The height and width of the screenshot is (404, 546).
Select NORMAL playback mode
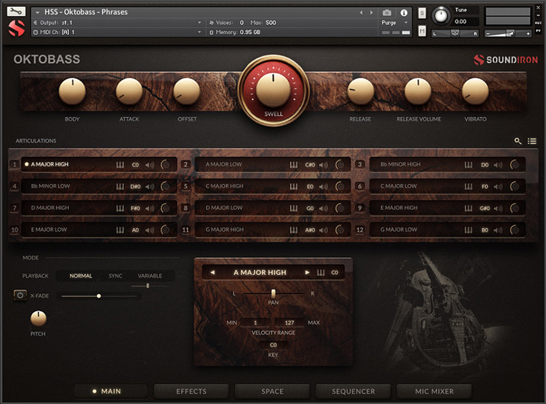[x=81, y=276]
